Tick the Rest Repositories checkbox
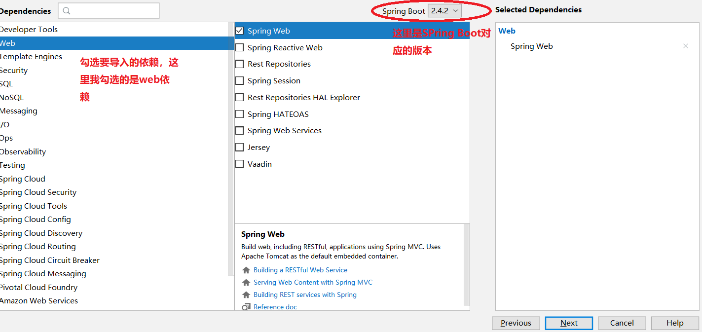 coord(239,64)
